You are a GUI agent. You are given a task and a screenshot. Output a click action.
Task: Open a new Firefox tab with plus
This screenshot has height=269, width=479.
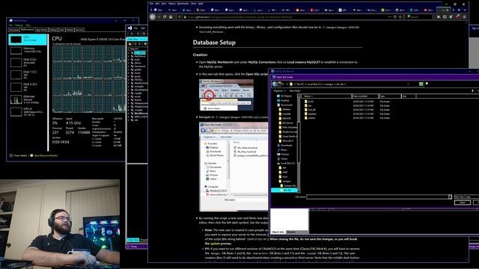[x=459, y=10]
